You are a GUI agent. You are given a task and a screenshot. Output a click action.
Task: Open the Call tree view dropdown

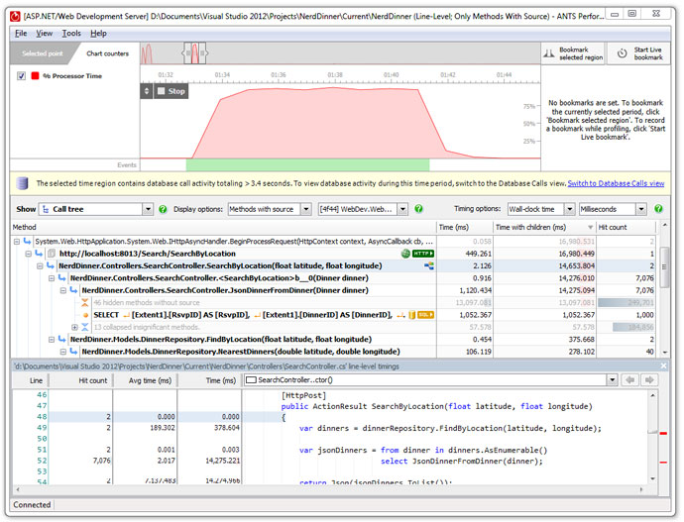(148, 209)
